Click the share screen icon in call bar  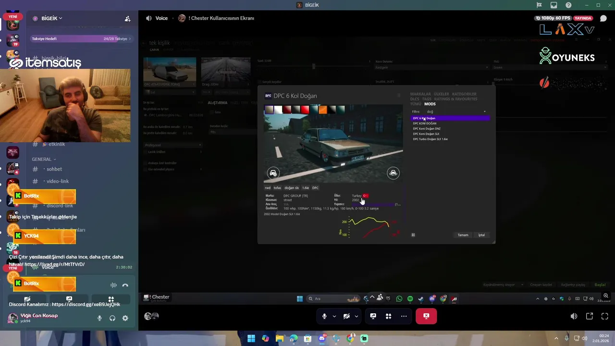point(373,316)
